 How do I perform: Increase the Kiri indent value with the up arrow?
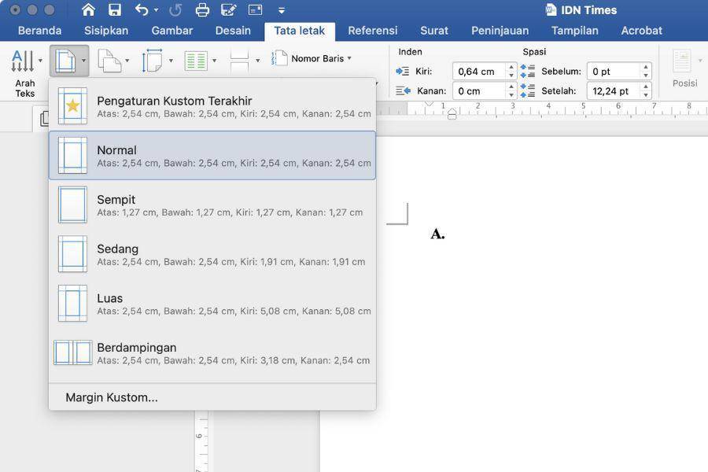[x=511, y=67]
